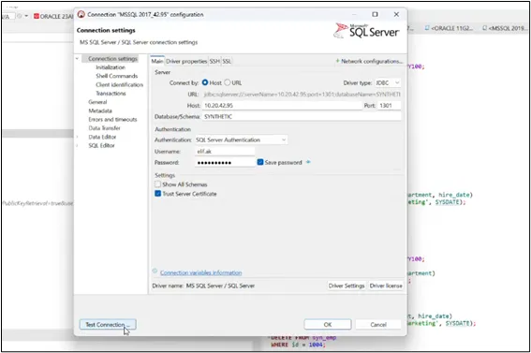
Task: Confirm with the OK button
Action: 328,324
